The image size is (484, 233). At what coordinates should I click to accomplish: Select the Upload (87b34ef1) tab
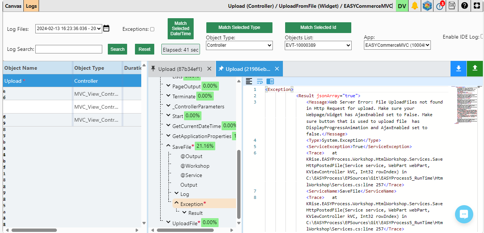pyautogui.click(x=180, y=69)
